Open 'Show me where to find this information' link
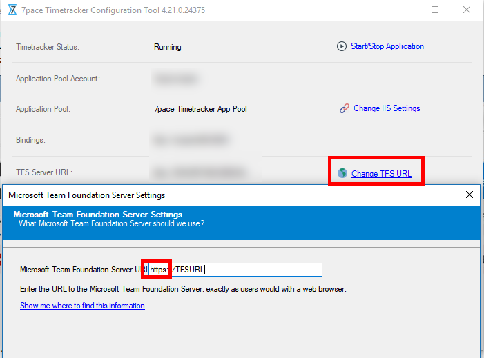This screenshot has width=484, height=358. coord(82,306)
